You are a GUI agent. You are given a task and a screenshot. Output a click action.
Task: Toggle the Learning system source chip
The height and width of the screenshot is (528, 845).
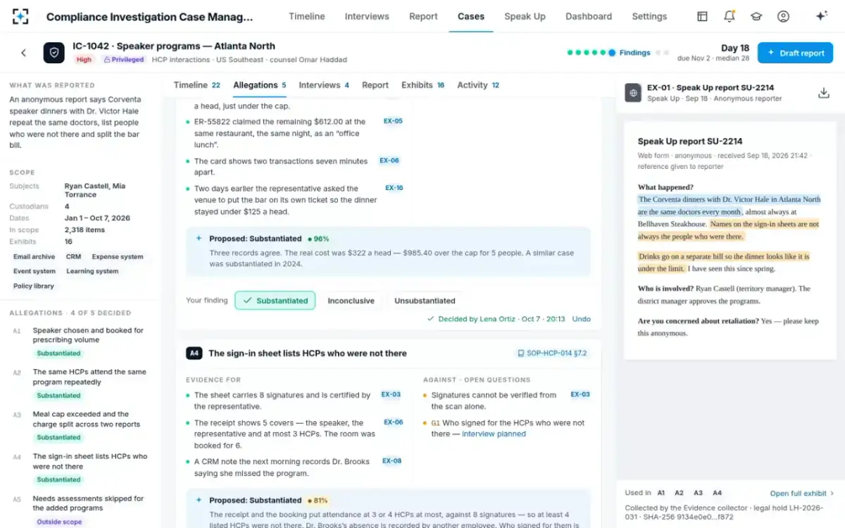(x=92, y=271)
